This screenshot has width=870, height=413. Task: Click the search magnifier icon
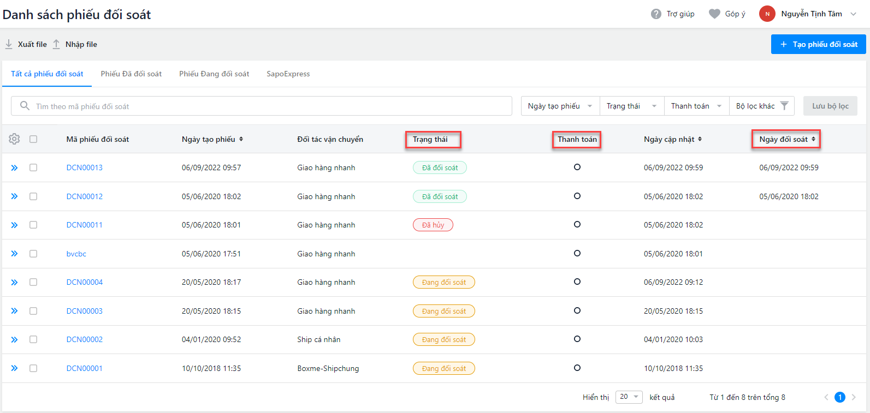(x=25, y=106)
